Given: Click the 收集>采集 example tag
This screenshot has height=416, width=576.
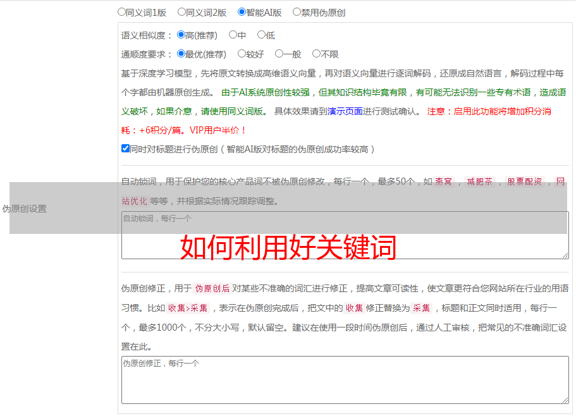Looking at the screenshot, I should click(188, 308).
